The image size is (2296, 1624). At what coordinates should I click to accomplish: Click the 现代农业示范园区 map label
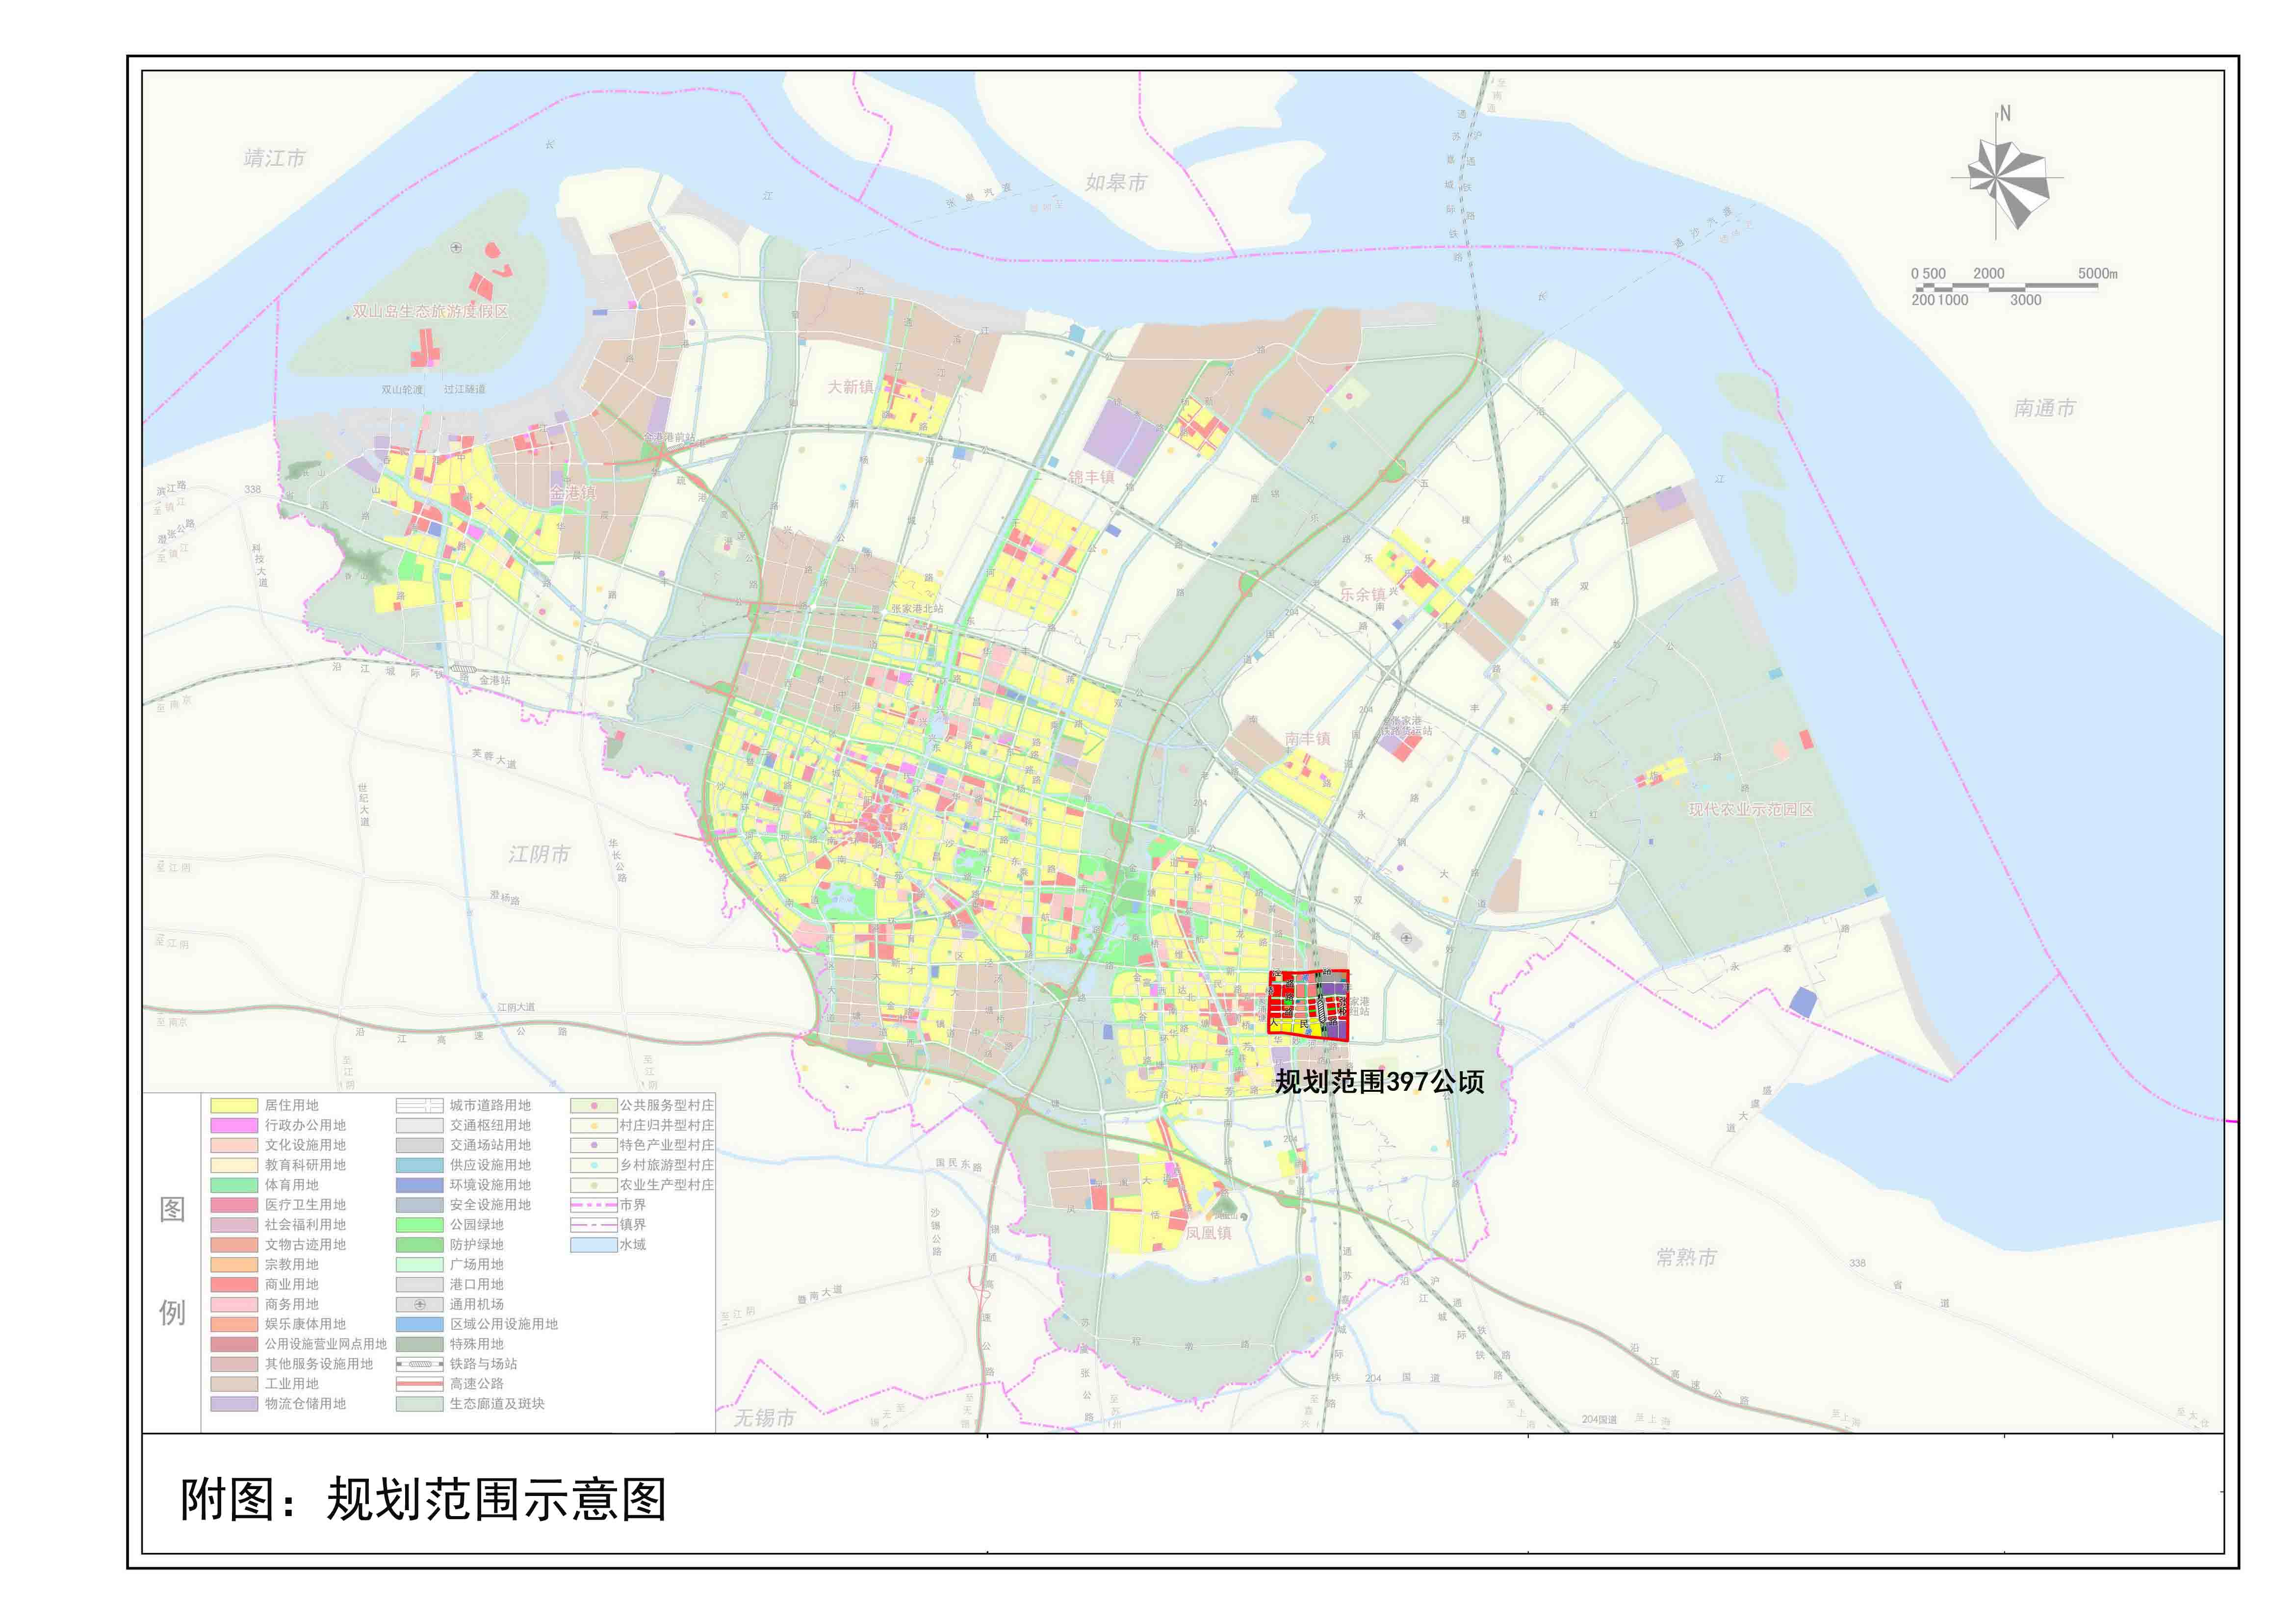point(1751,809)
